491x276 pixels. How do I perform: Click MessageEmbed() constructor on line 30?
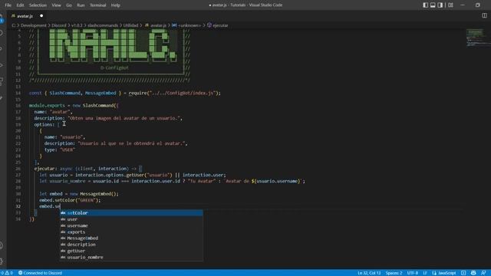pyautogui.click(x=98, y=194)
